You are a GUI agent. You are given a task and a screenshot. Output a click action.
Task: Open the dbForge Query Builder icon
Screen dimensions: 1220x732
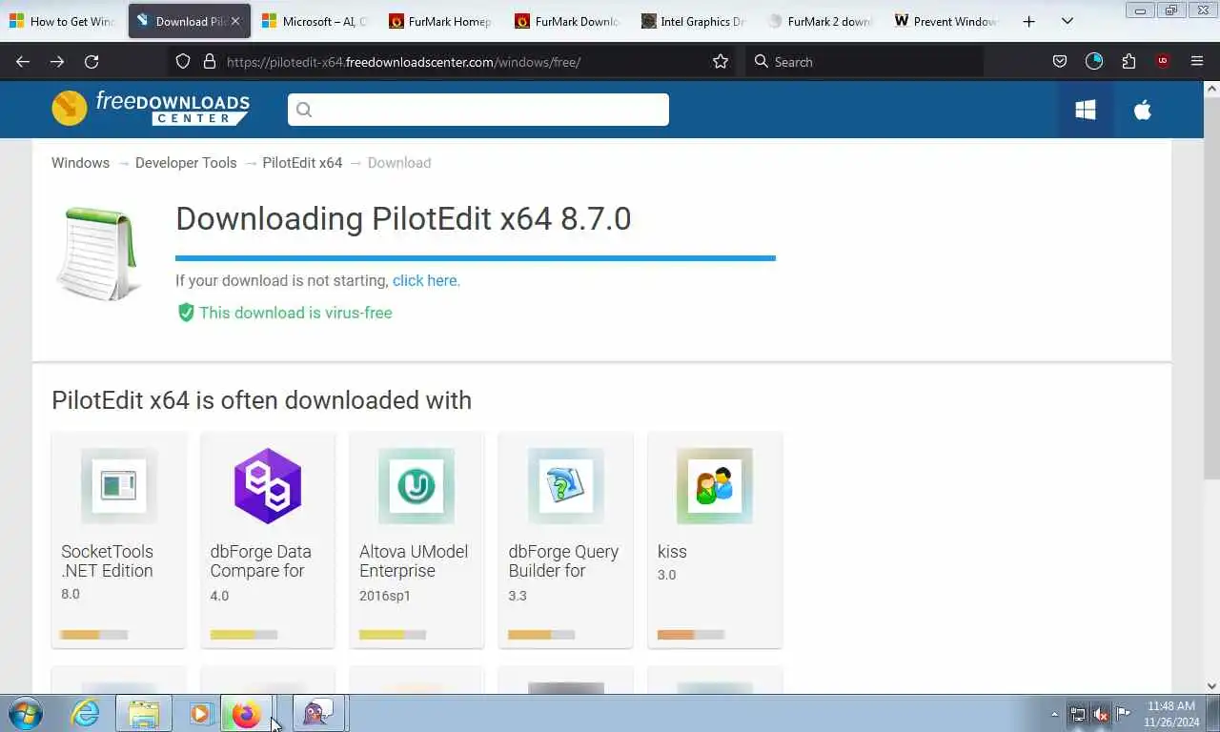pyautogui.click(x=565, y=486)
